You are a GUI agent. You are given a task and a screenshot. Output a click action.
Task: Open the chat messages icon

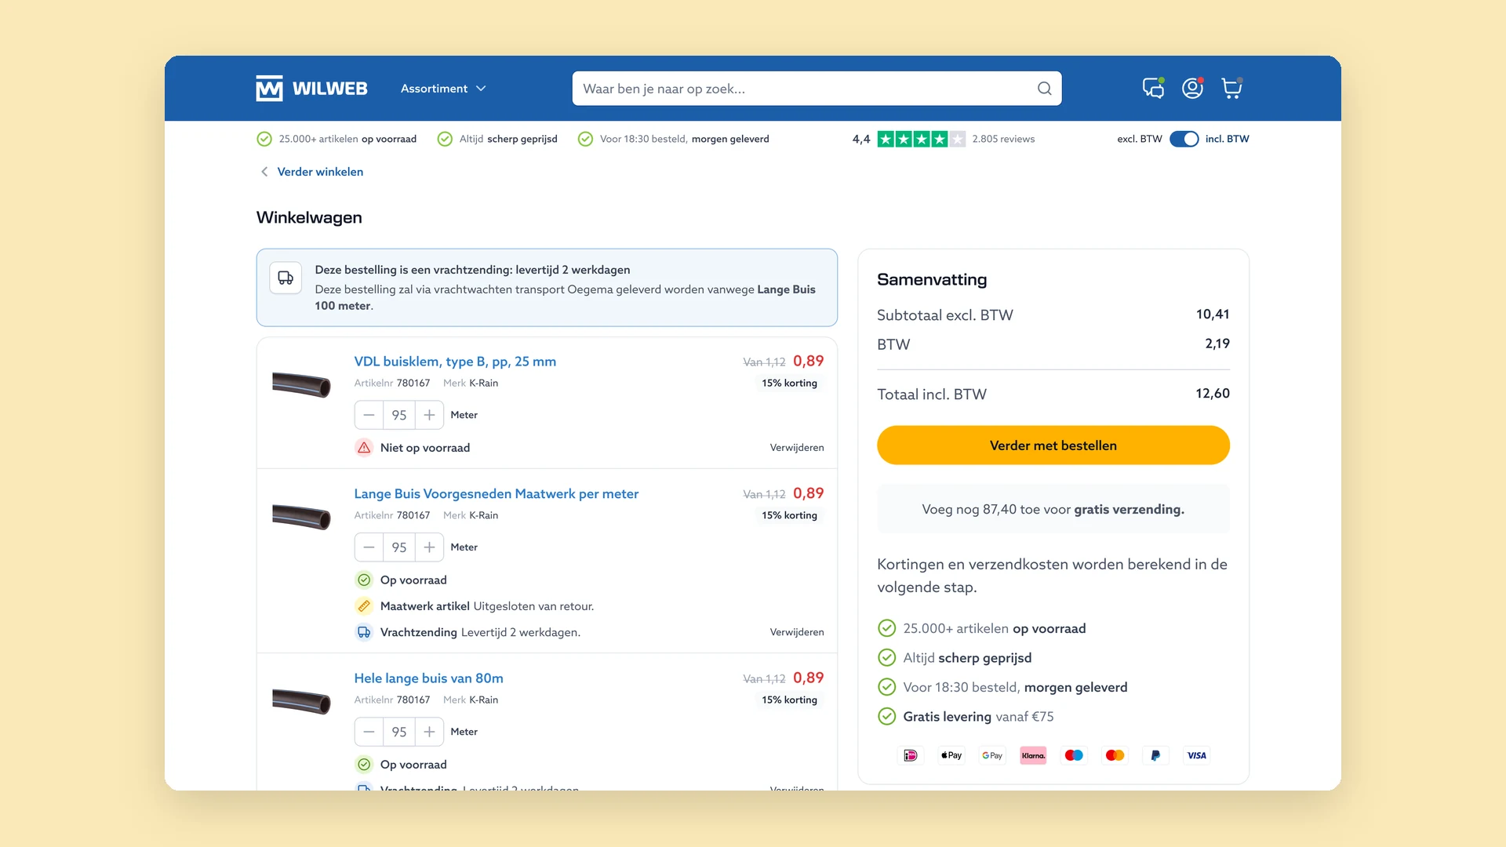tap(1153, 88)
